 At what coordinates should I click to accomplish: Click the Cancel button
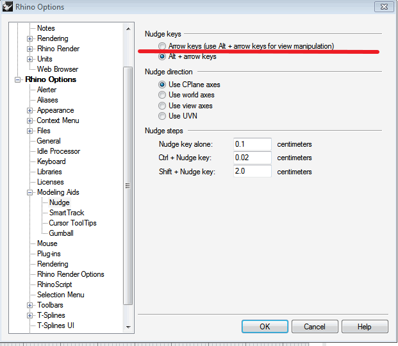click(315, 326)
